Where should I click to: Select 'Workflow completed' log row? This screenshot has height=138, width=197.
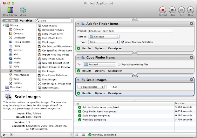[134, 120]
